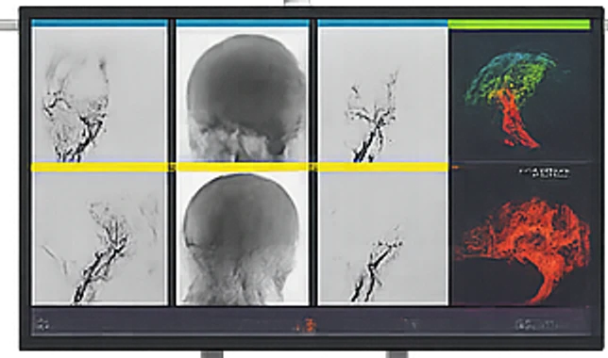Image resolution: width=608 pixels, height=358 pixels.
Task: Select the lower skull X-ray image
Action: [x=243, y=237]
